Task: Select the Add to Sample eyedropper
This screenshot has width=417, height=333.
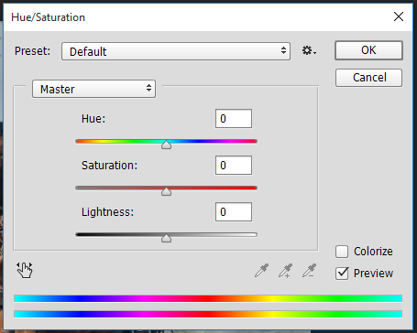Action: tap(285, 271)
